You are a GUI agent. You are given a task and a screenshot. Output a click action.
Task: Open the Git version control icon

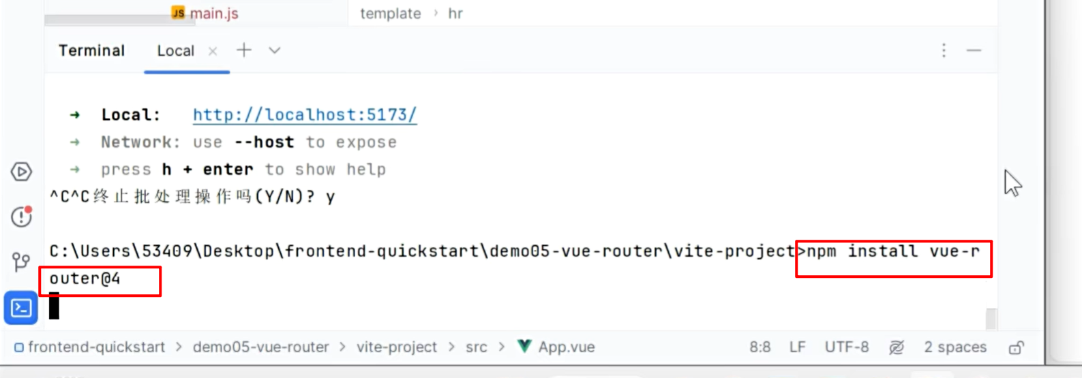point(21,262)
